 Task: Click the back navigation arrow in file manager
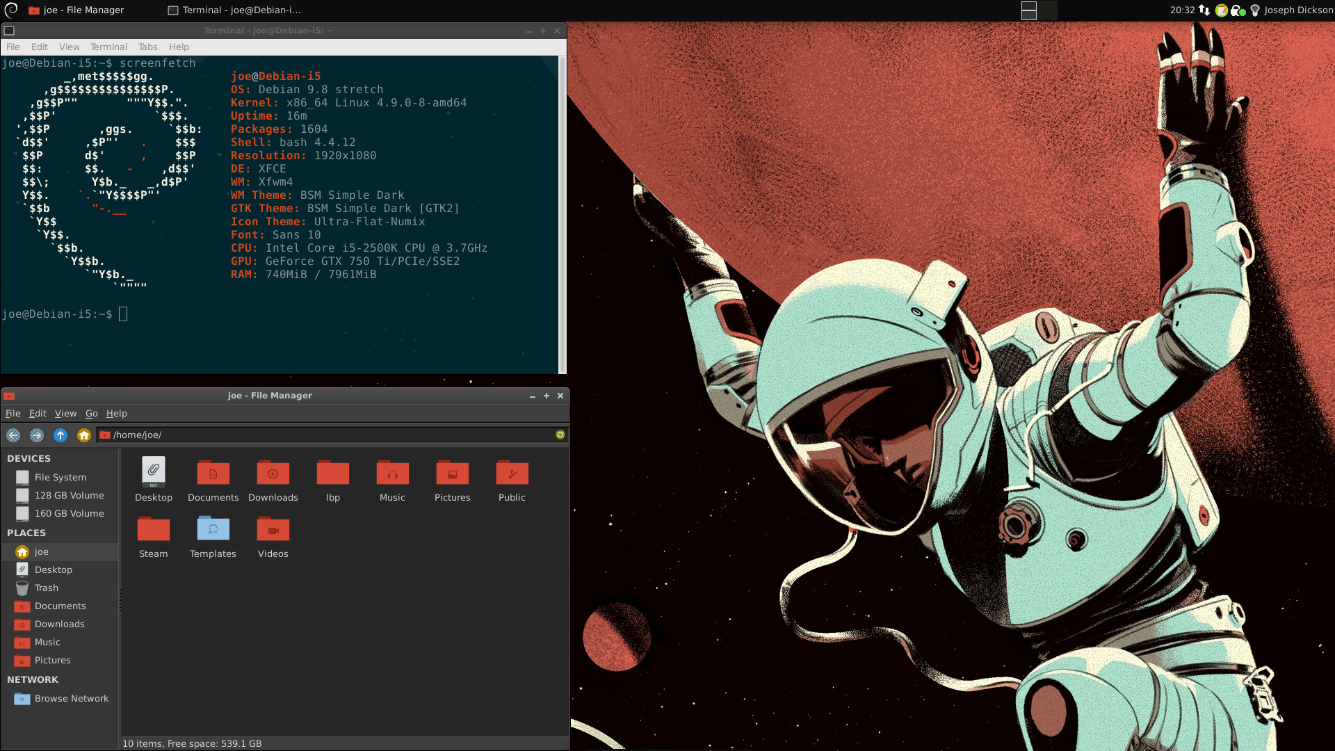click(x=13, y=435)
